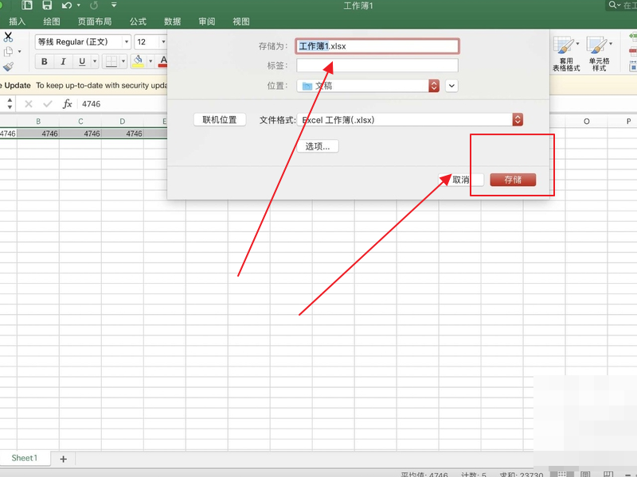Expand the Undo history dropdown arrow
The image size is (637, 477).
coord(79,6)
